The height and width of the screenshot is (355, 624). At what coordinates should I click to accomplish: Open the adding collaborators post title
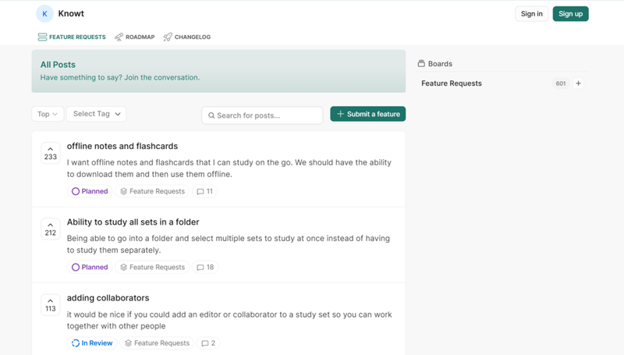108,298
